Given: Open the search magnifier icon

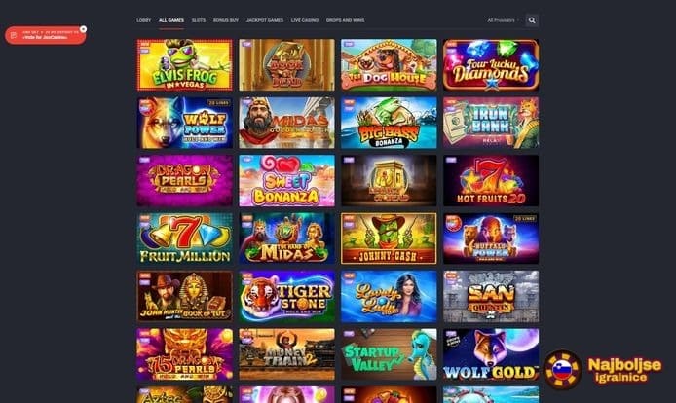Looking at the screenshot, I should tap(532, 20).
